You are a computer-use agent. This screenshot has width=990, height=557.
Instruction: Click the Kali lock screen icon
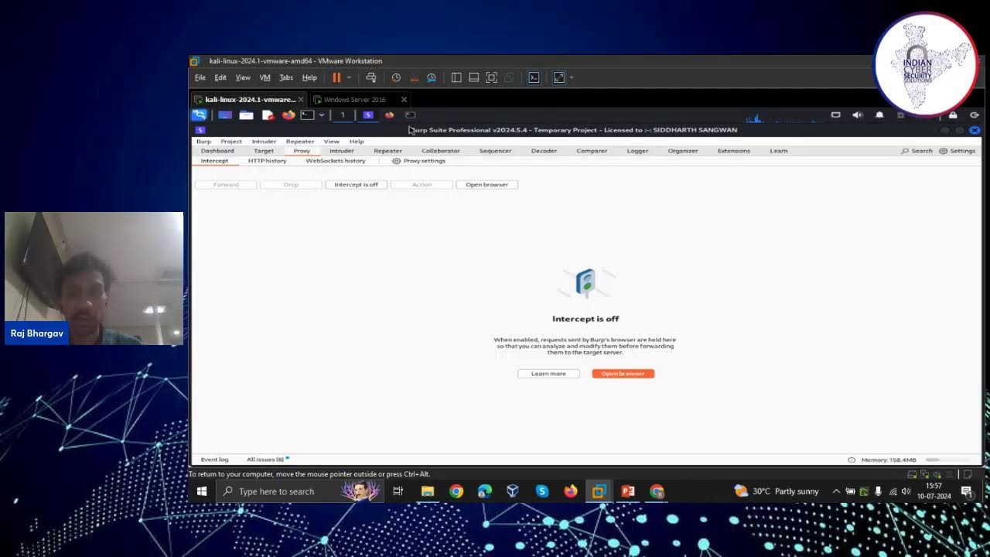953,114
